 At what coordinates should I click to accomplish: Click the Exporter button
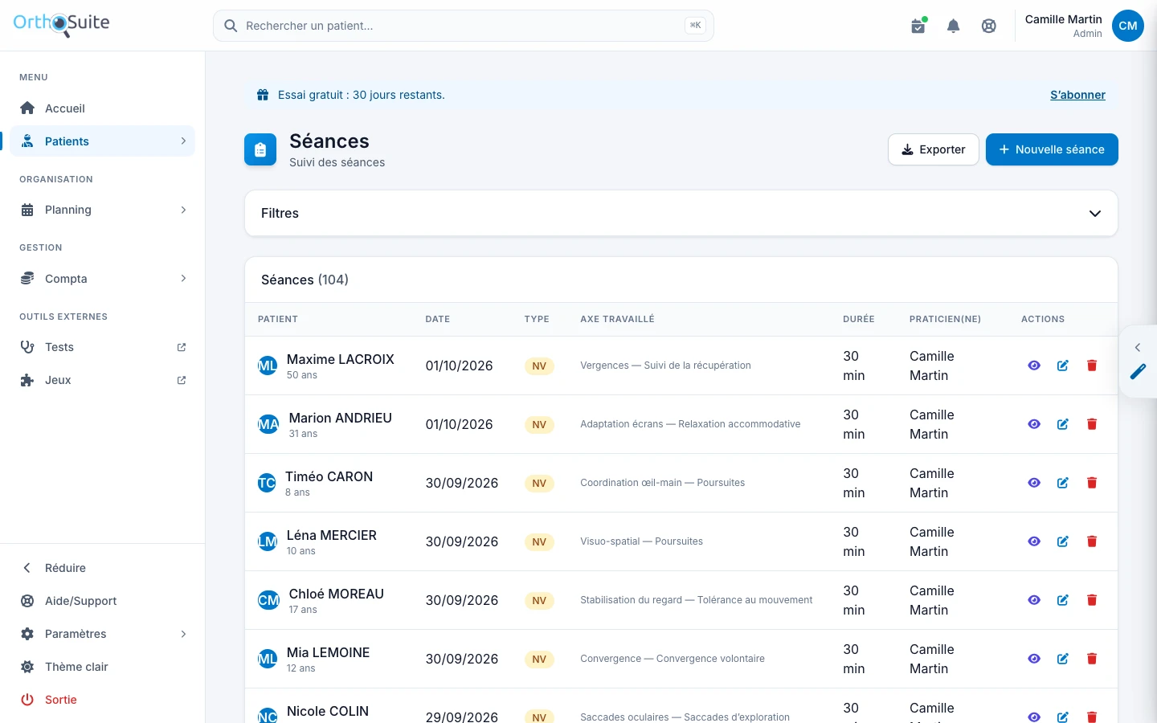(x=934, y=149)
